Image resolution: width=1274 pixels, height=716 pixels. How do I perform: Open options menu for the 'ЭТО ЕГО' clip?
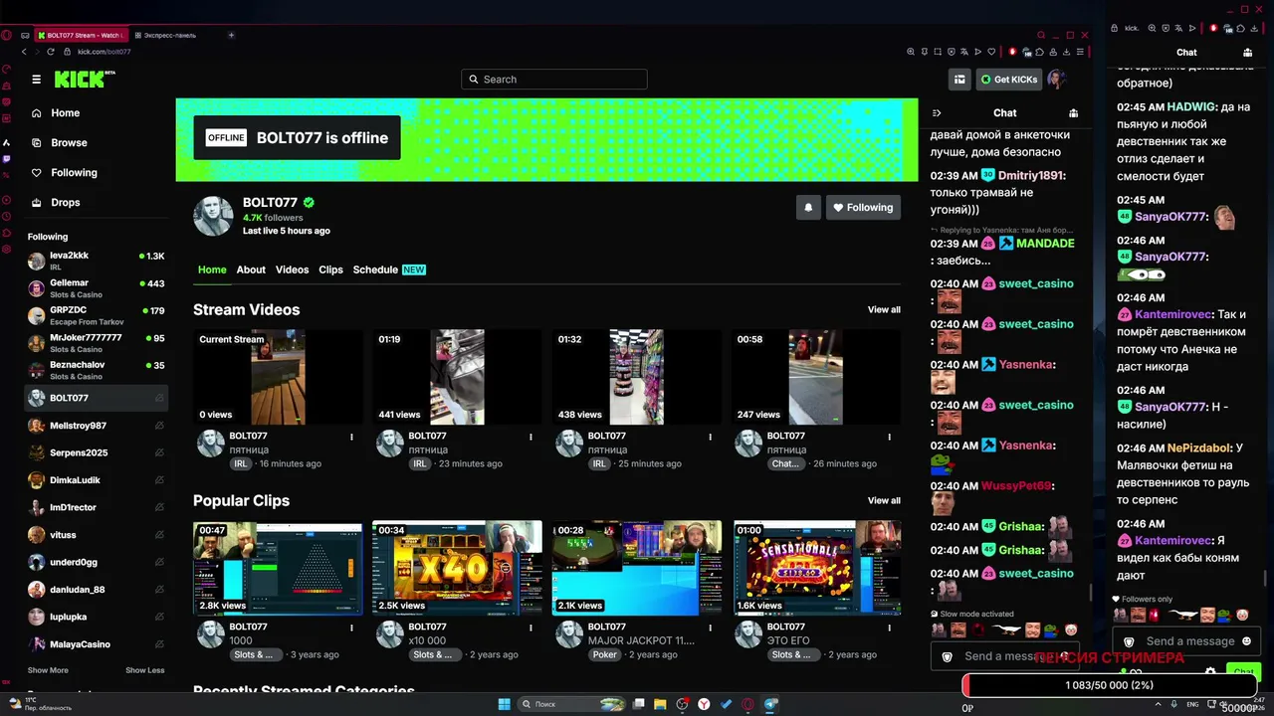(890, 627)
